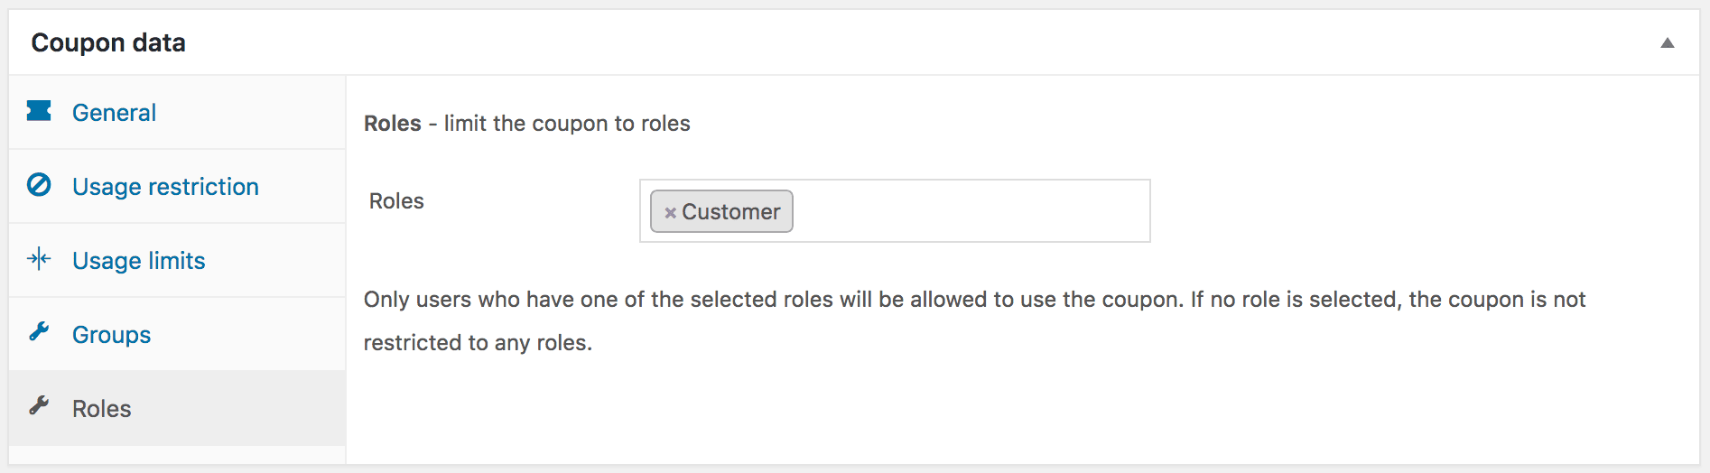Click the wrench icon beside Groups
This screenshot has height=473, width=1710.
pyautogui.click(x=39, y=333)
